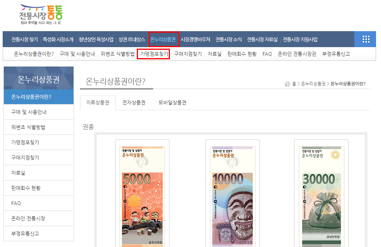The width and height of the screenshot is (381, 247).
Task: Open 특성화 시장소개 main menu
Action: [58, 39]
